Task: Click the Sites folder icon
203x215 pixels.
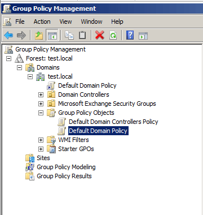Action: click(30, 158)
